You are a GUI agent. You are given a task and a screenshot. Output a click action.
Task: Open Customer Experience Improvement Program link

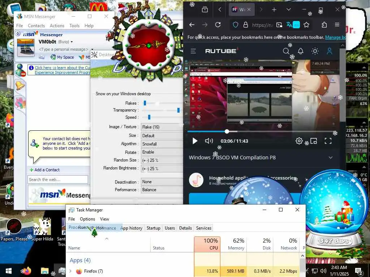63,70
